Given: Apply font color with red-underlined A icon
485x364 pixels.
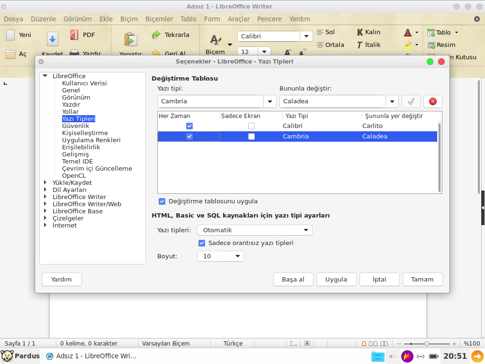Looking at the screenshot, I should 408,32.
